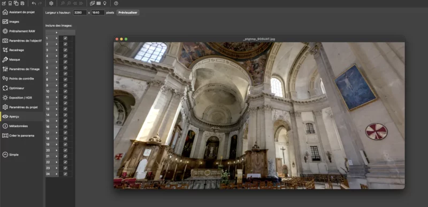Viewport: 428px width, 207px height.
Task: Switch to Paramètres du projet tab
Action: pyautogui.click(x=20, y=107)
